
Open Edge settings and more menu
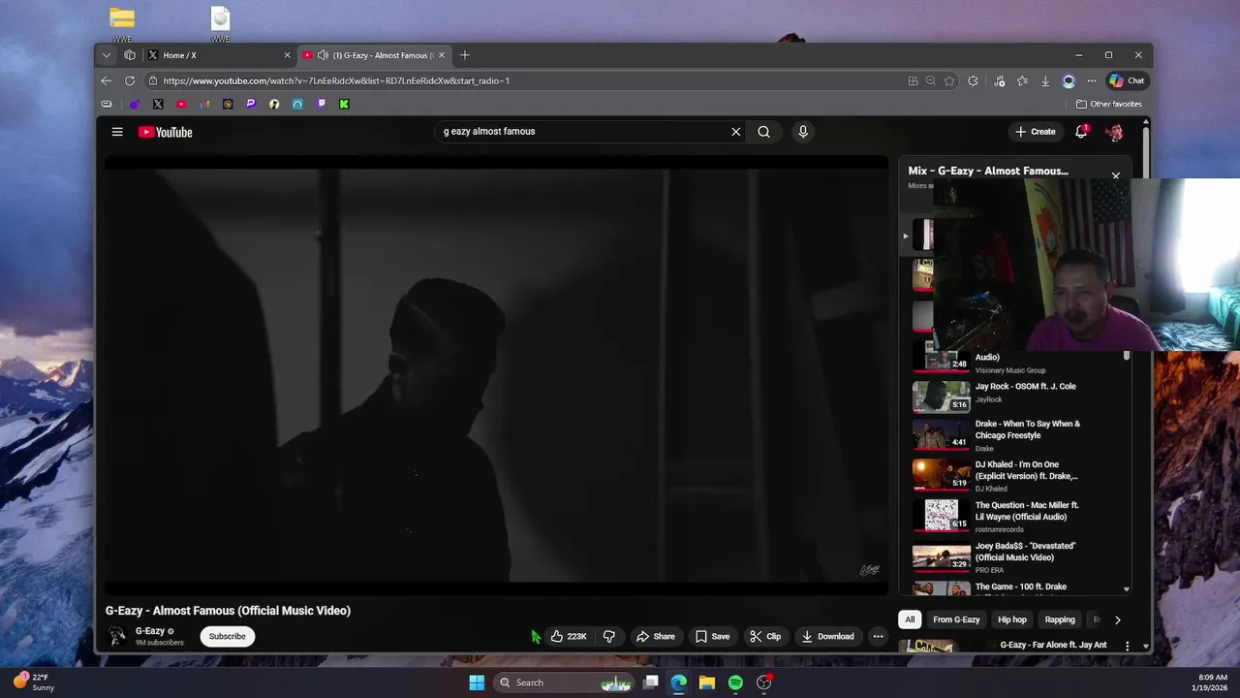[1092, 80]
